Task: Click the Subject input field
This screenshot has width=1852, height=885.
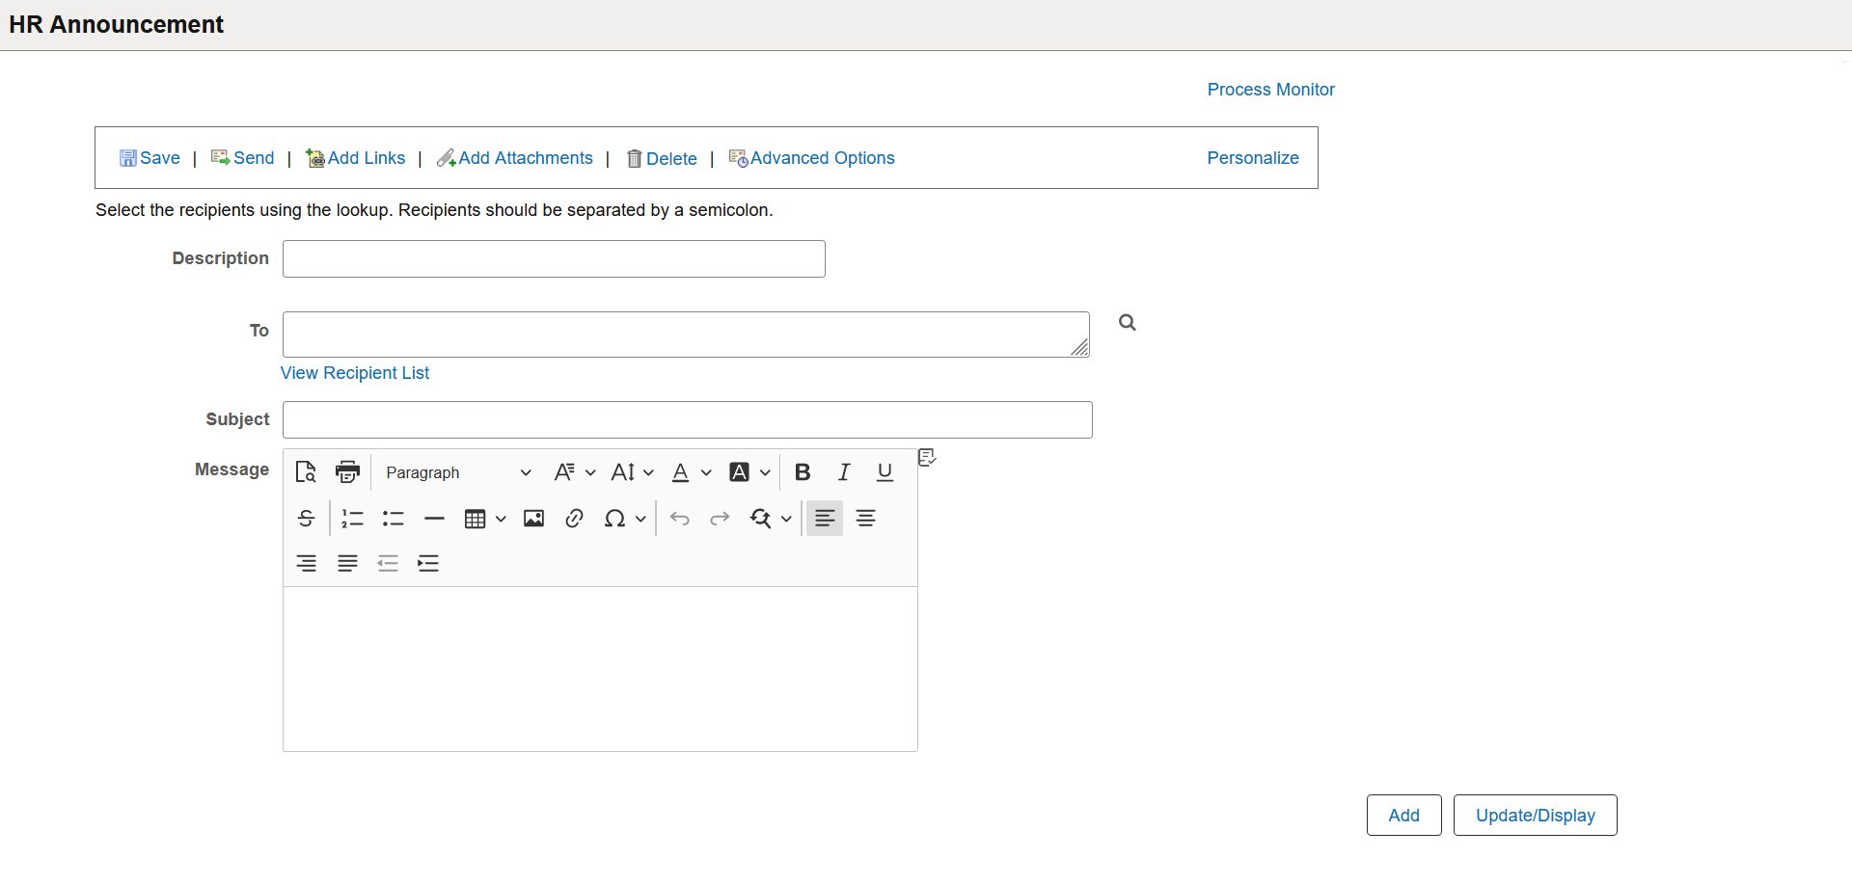Action: point(687,419)
